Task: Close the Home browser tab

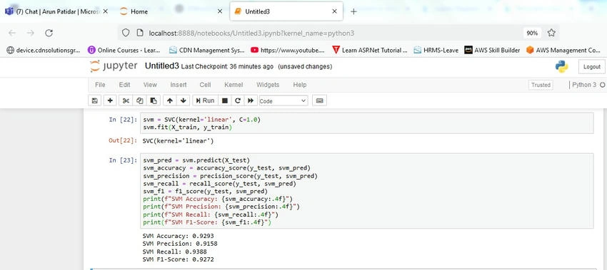Action: click(219, 11)
